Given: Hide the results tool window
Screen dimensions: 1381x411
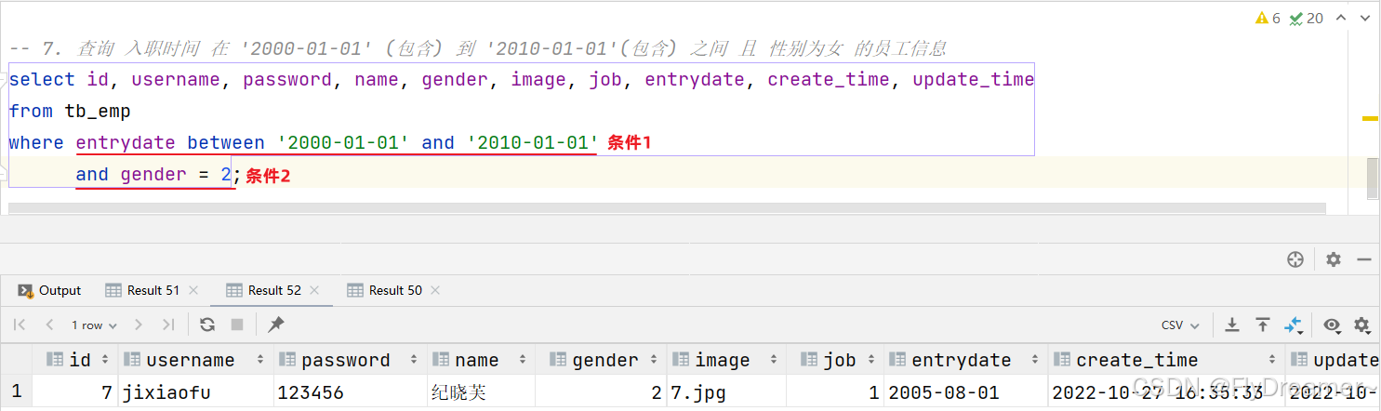Looking at the screenshot, I should pos(1363,259).
